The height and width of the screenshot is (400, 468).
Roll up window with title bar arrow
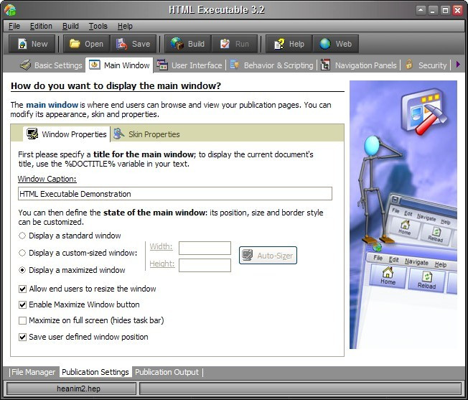pyautogui.click(x=421, y=10)
